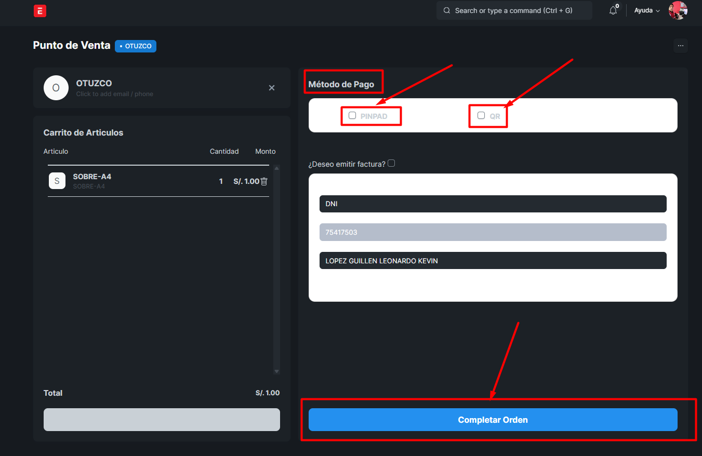Click the document number field 75417503
The width and height of the screenshot is (702, 456).
tap(493, 232)
